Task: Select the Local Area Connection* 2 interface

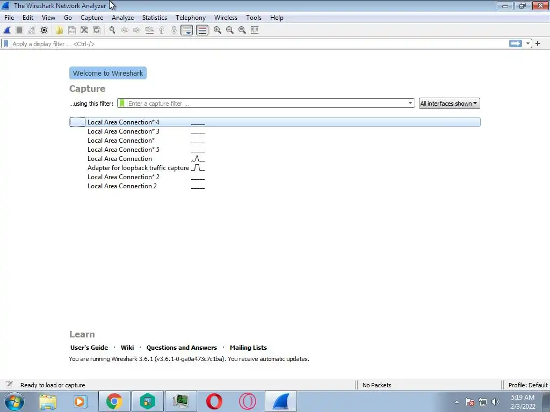Action: 275,177
